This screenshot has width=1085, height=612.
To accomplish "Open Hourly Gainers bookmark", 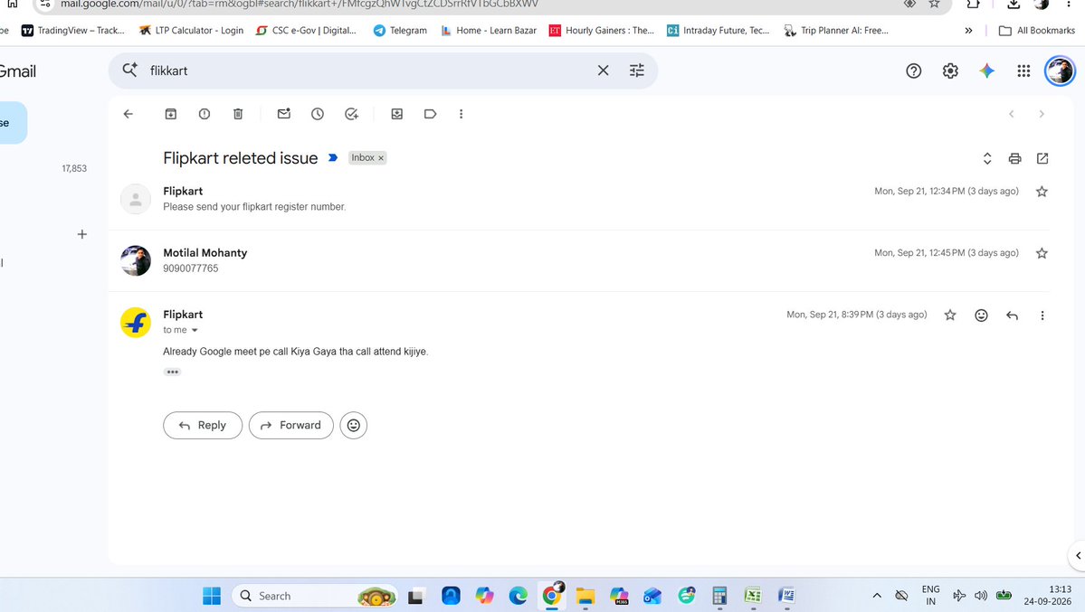I will (601, 31).
